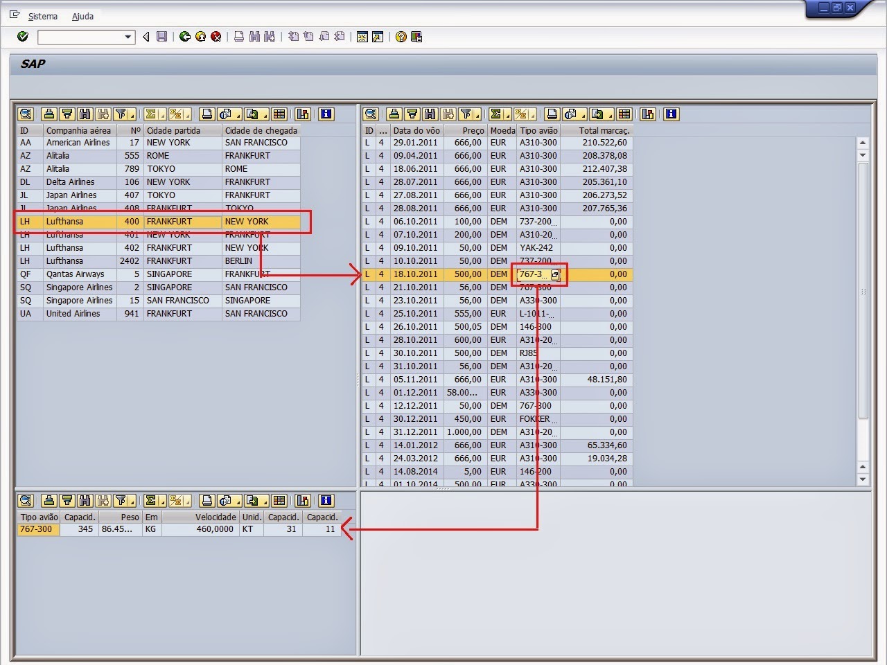887x665 pixels.
Task: Click the green Continue checkmark
Action: pyautogui.click(x=21, y=37)
